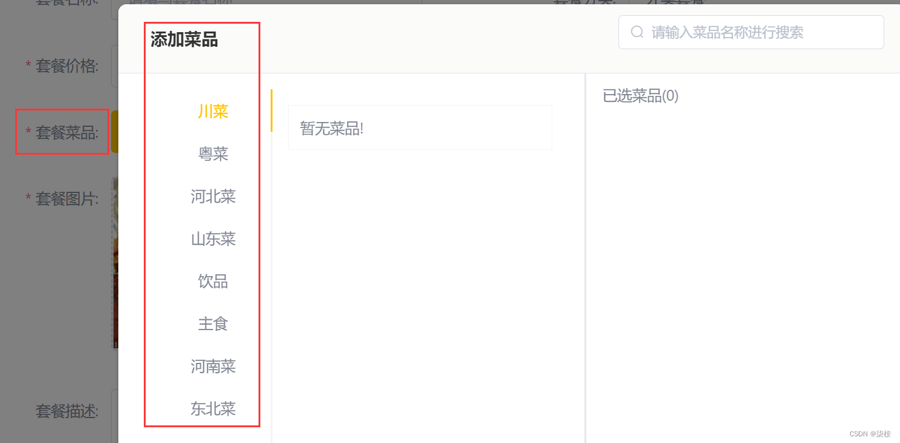The image size is (900, 443).
Task: Switch to the 山东菜 category
Action: (213, 239)
